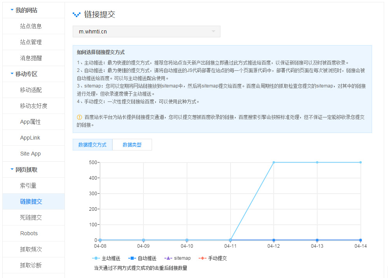Viewport: 388px width, 278px height.
Task: Toggle sitemap legend series
Action: pyautogui.click(x=177, y=258)
